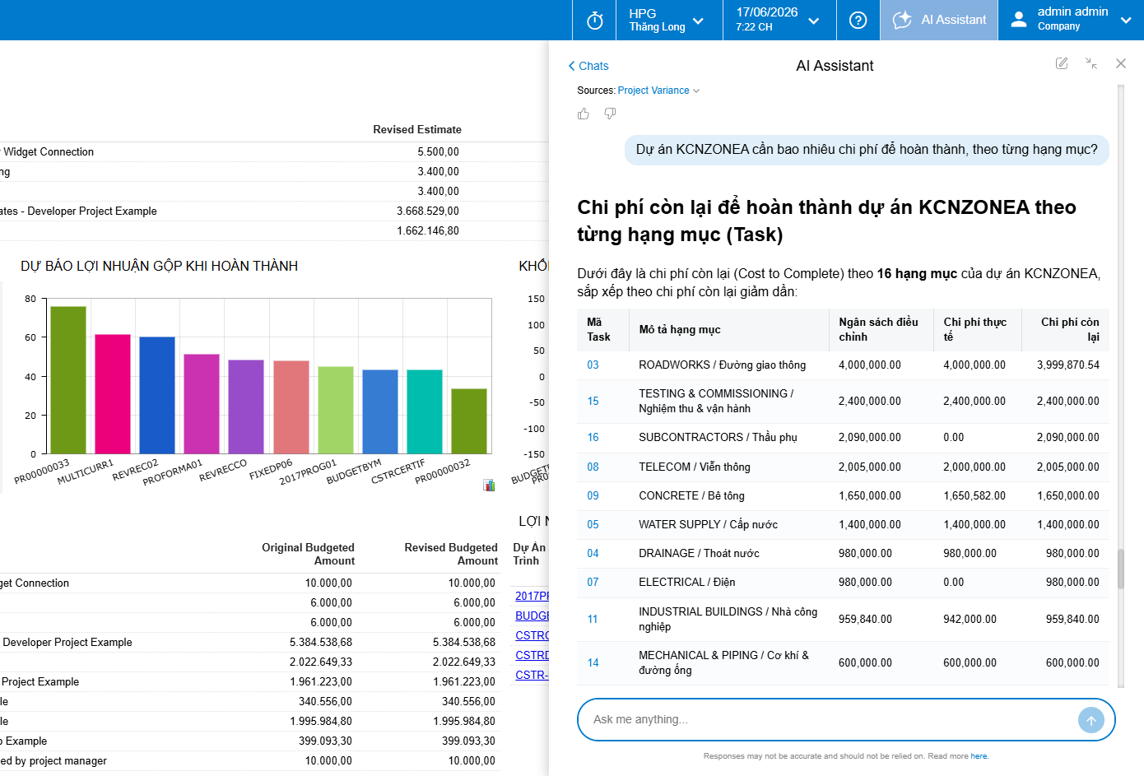The width and height of the screenshot is (1144, 776).
Task: Click the AI Assistant panel scrollbar
Action: click(x=1120, y=568)
